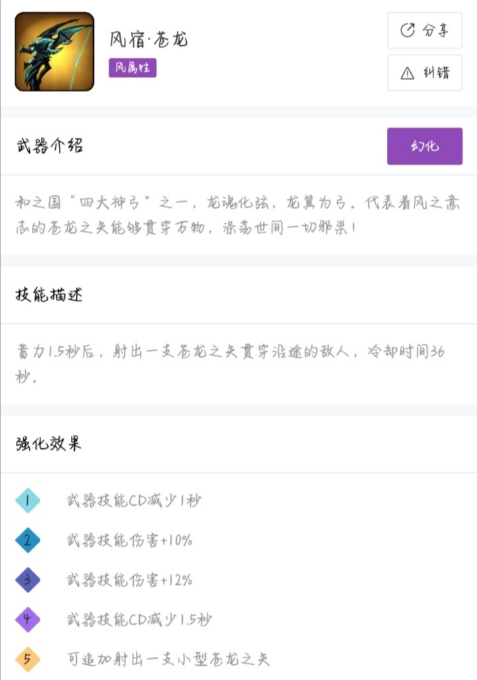Click the share arrow icon

[407, 30]
